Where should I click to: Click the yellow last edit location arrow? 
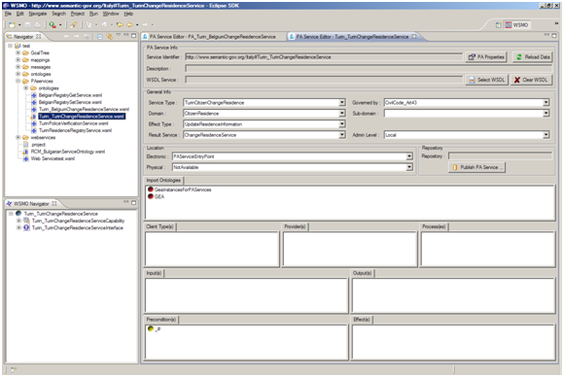coord(120,25)
